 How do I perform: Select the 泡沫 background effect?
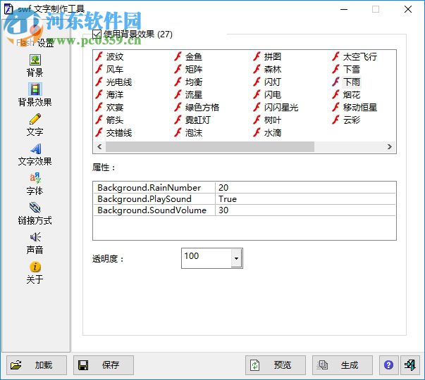189,133
